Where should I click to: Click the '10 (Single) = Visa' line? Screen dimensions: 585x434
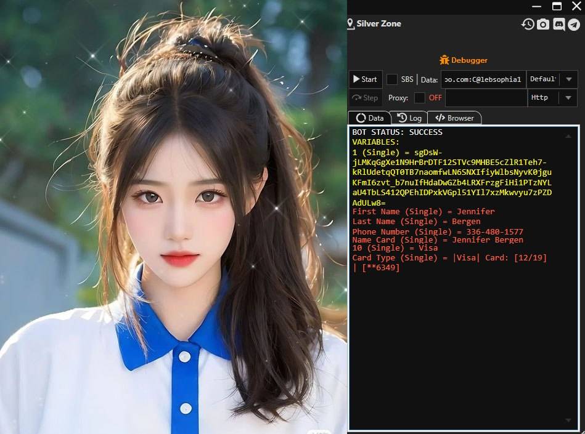[x=395, y=248]
